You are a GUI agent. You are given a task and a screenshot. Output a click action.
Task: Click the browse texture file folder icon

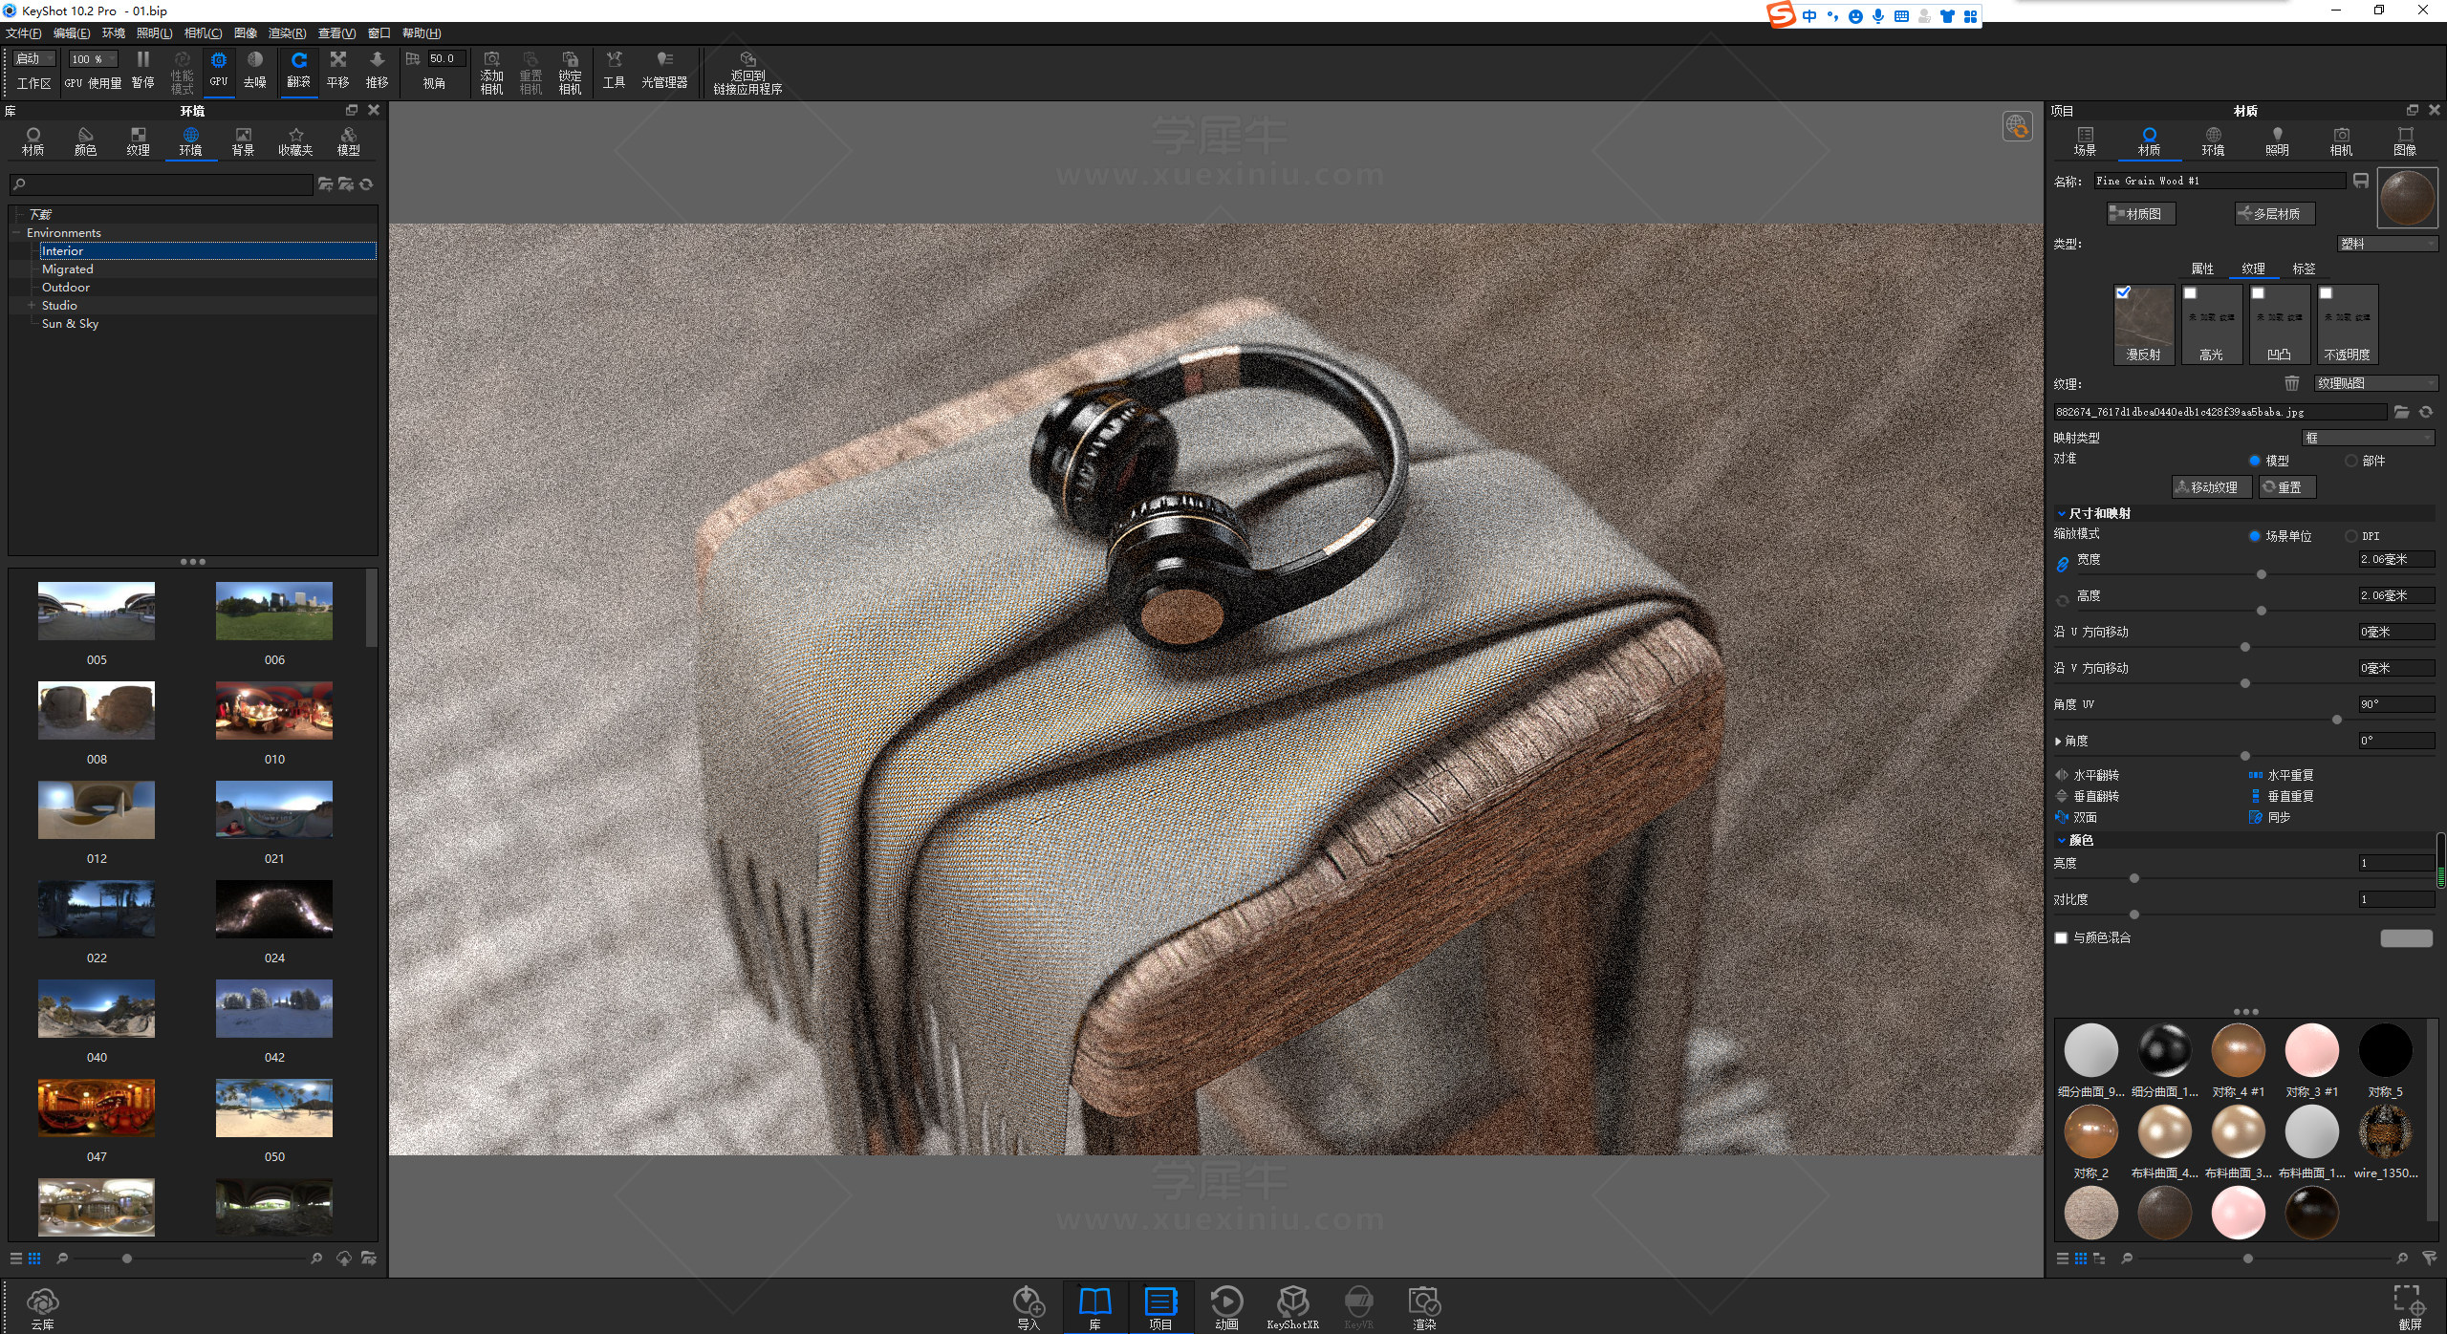coord(2402,412)
